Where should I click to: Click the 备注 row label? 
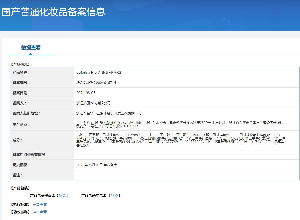click(x=18, y=175)
